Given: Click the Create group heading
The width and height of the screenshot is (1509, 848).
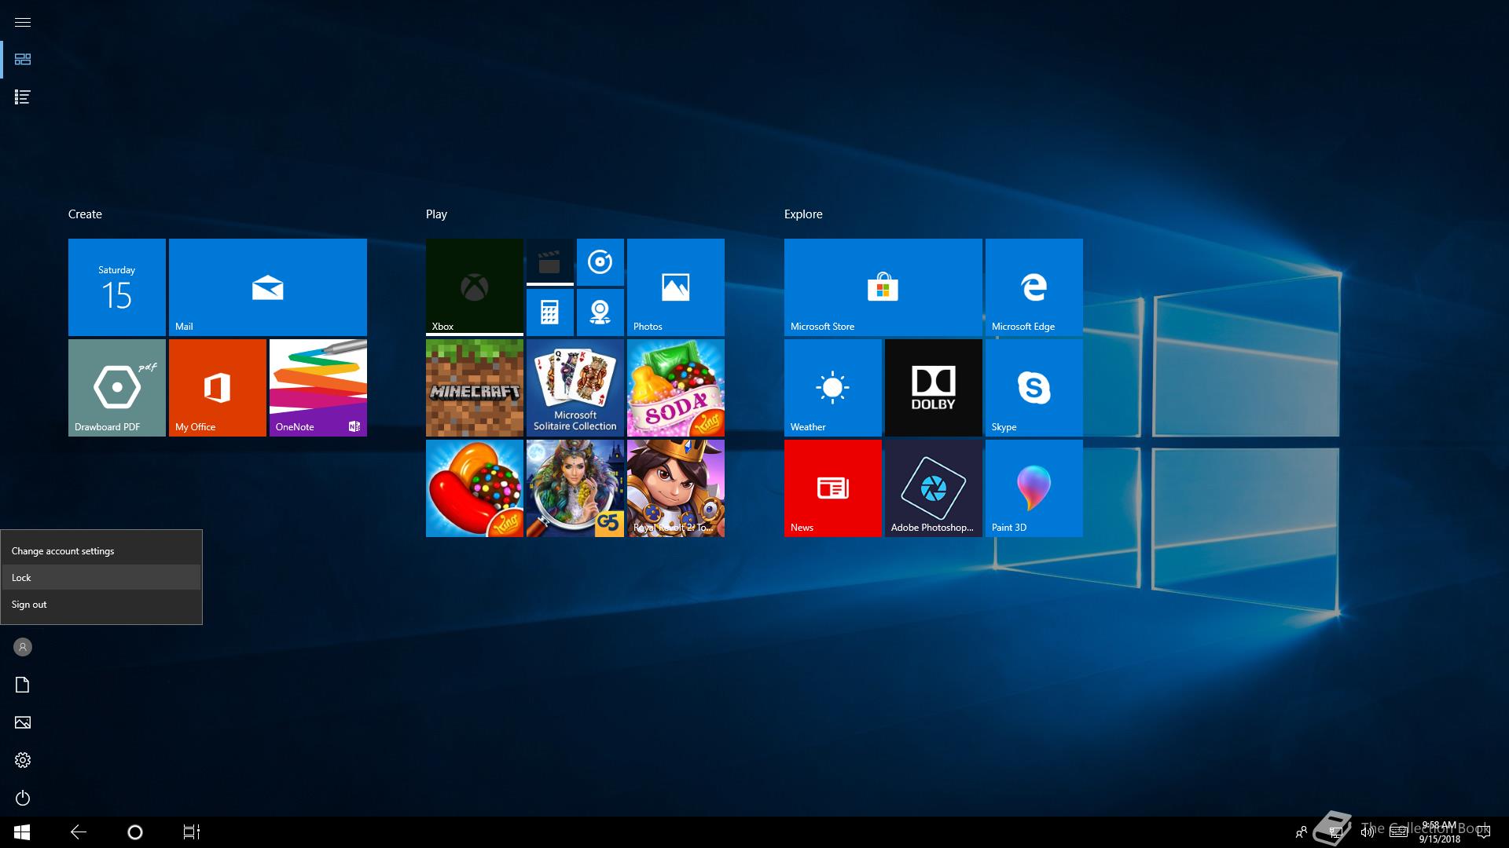Looking at the screenshot, I should click(x=85, y=214).
